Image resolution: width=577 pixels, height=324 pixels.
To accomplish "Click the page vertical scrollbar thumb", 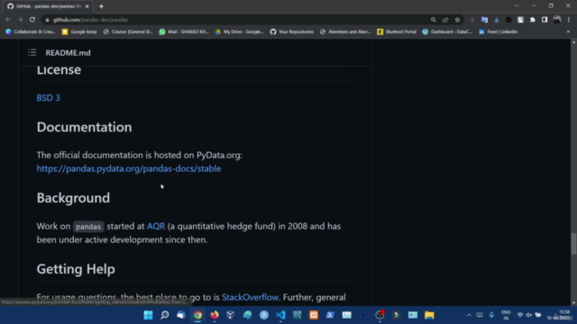I will click(573, 244).
